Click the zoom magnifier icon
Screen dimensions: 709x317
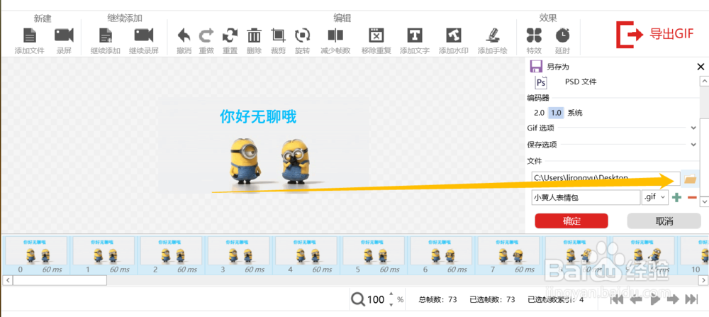[357, 299]
